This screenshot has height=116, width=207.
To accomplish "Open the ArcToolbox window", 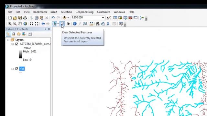I will pyautogui.click(x=130, y=18).
